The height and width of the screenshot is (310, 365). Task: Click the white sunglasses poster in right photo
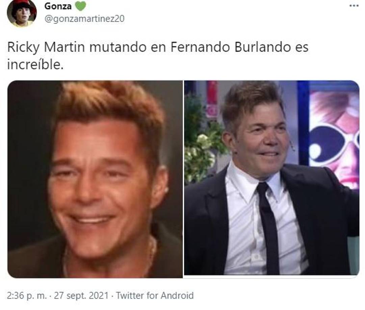pyautogui.click(x=334, y=140)
